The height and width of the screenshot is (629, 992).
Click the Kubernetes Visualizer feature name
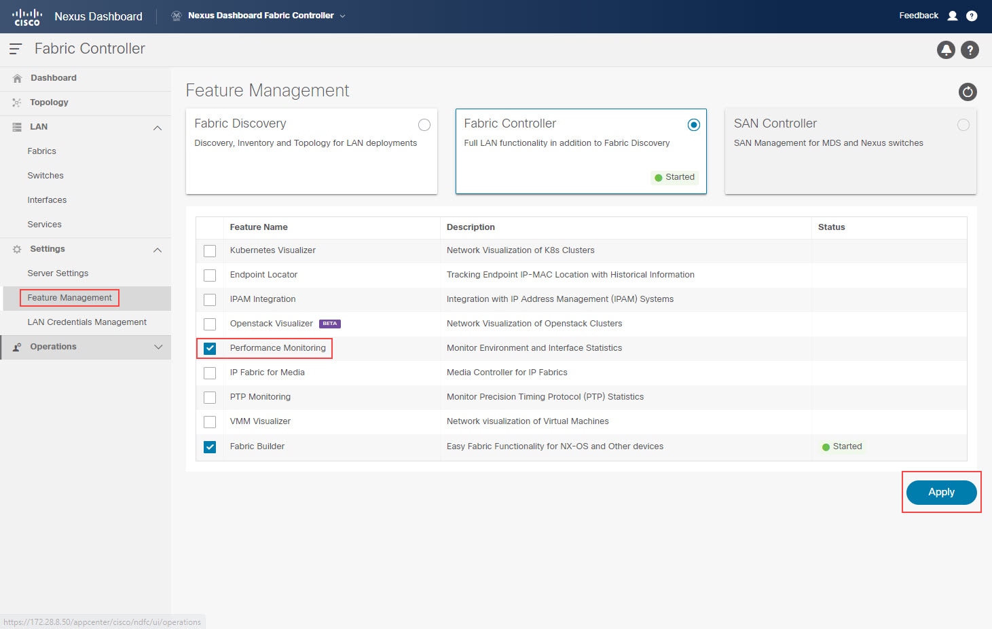pos(272,250)
